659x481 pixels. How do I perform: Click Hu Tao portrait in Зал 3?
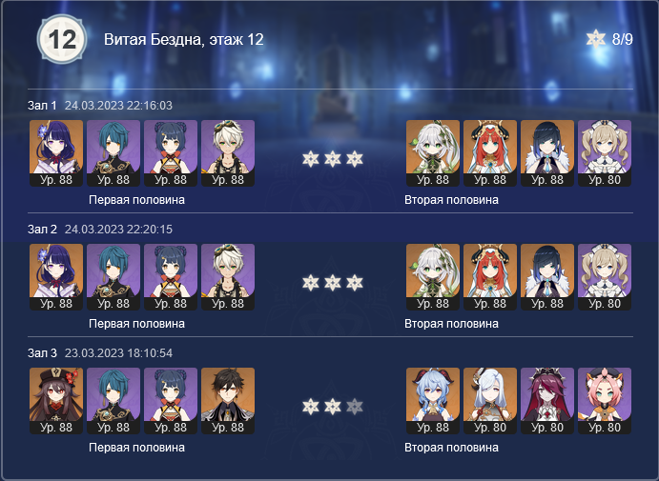56,401
